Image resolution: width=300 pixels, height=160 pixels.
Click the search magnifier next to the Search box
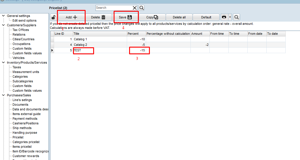pyautogui.click(x=142, y=8)
